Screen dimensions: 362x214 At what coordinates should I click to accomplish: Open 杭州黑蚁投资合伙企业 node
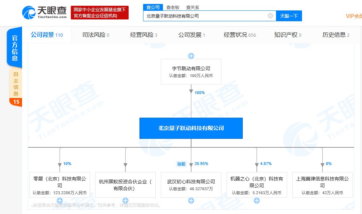[x=125, y=185]
